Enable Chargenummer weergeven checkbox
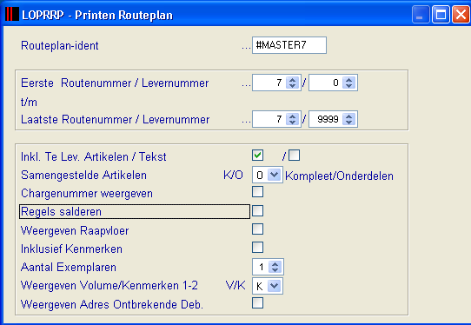 click(258, 192)
